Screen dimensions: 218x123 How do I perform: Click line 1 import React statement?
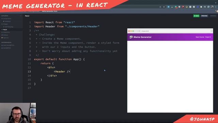point(54,22)
